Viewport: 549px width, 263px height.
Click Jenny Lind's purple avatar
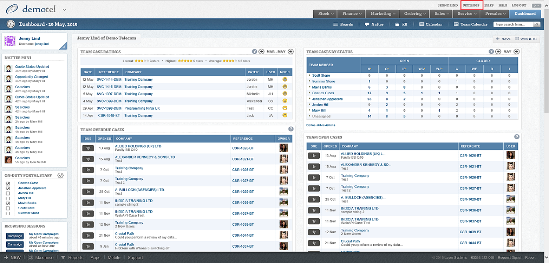(x=10, y=41)
